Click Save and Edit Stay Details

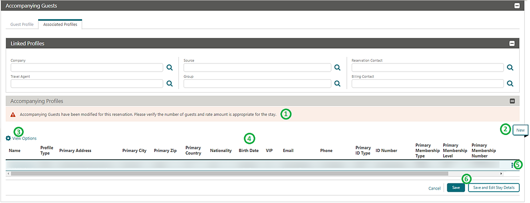click(x=494, y=188)
